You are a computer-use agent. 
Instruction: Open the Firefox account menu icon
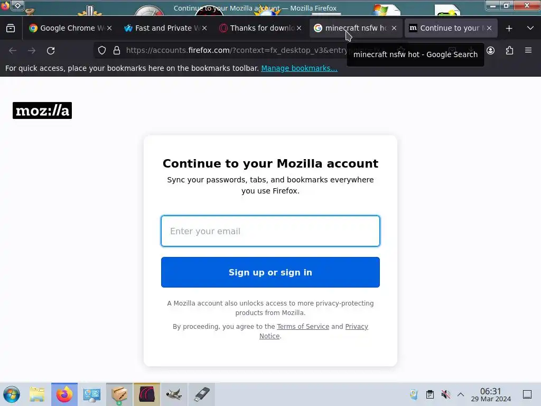(x=491, y=50)
